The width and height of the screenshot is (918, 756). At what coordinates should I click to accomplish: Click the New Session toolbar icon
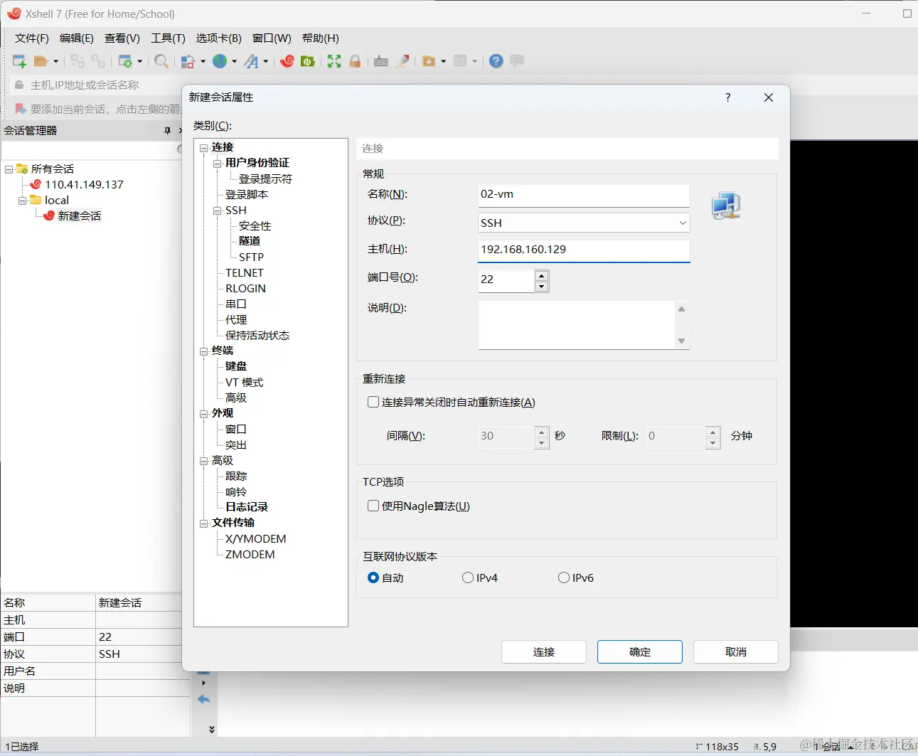pos(20,62)
